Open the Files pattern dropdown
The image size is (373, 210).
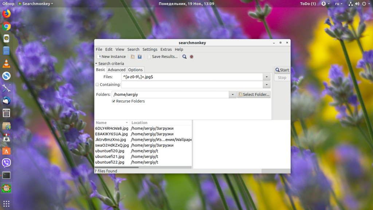tap(267, 77)
